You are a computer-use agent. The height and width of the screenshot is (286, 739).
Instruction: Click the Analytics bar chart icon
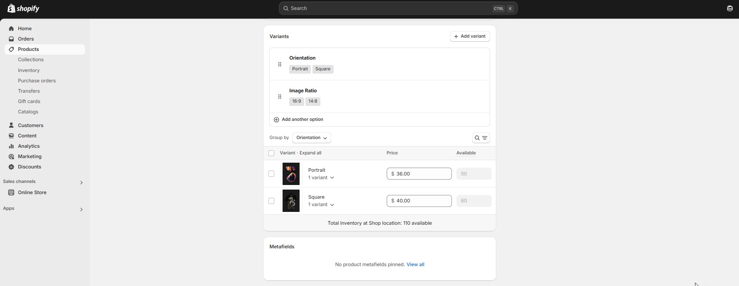11,146
